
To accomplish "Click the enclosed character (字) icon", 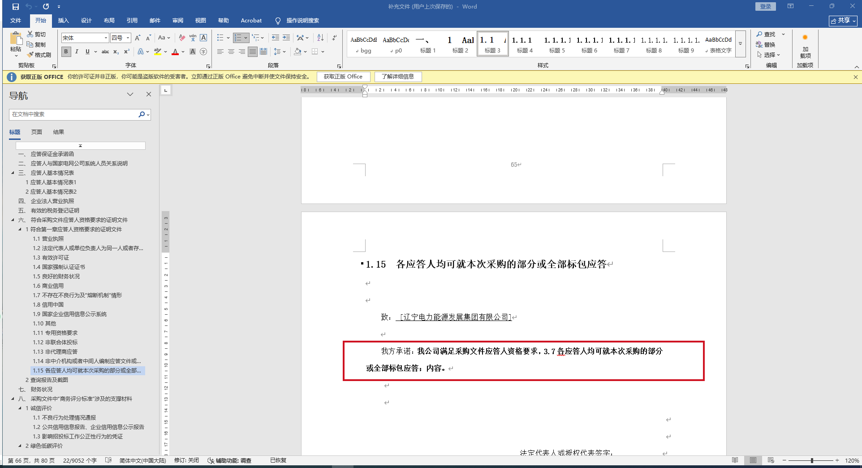I will coord(203,52).
